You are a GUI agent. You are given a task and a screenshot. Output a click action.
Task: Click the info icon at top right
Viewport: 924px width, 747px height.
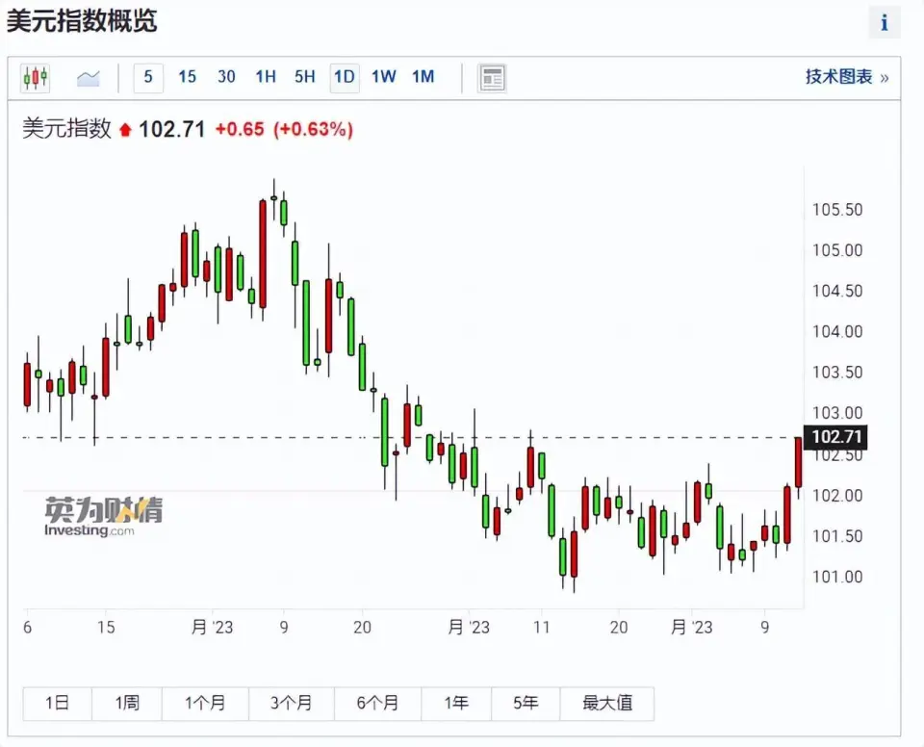(884, 23)
